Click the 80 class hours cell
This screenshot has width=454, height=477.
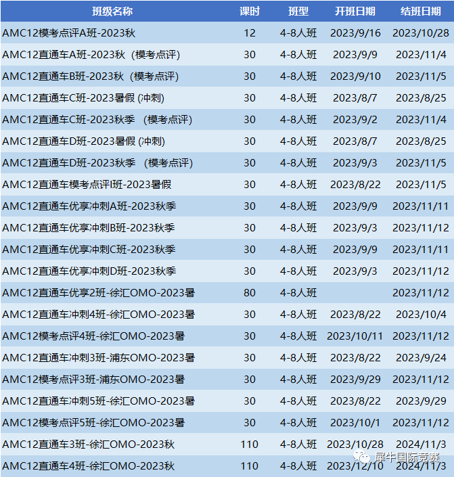(x=250, y=293)
